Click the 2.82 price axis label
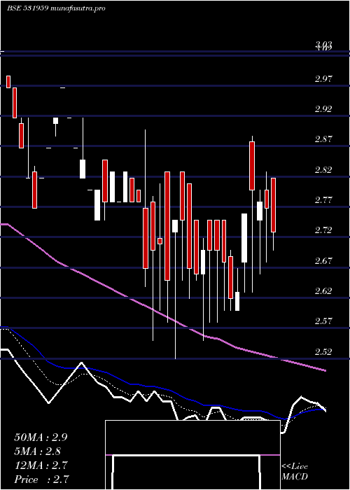350x490 pixels. pyautogui.click(x=323, y=169)
